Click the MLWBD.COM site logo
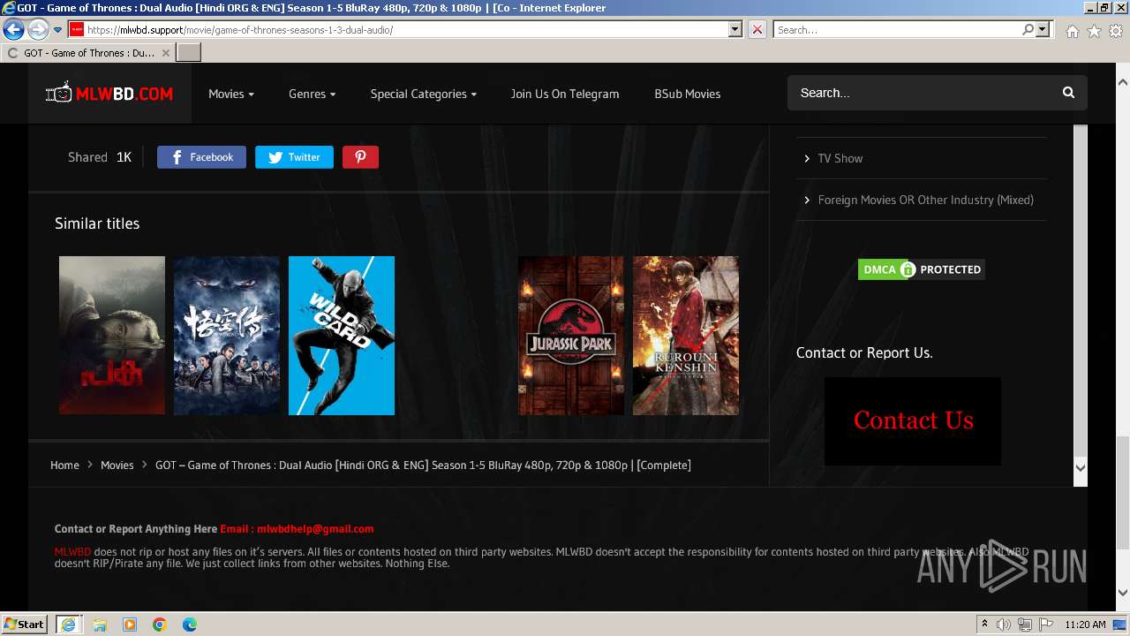The height and width of the screenshot is (636, 1130). [109, 93]
